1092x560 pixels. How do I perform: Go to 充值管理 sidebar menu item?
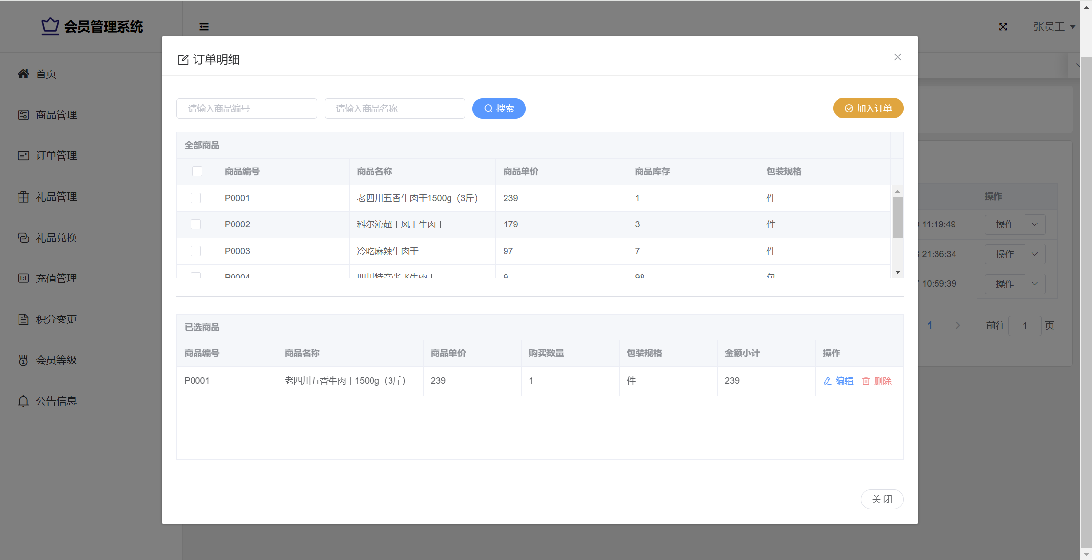tap(56, 279)
